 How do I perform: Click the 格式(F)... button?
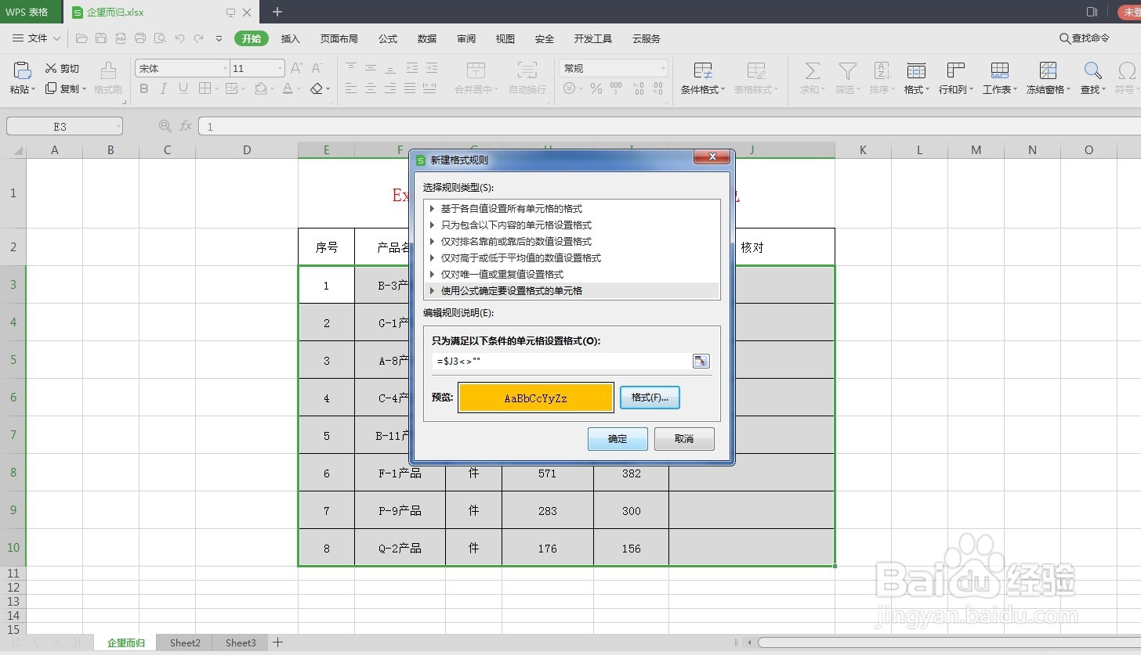[x=650, y=398]
